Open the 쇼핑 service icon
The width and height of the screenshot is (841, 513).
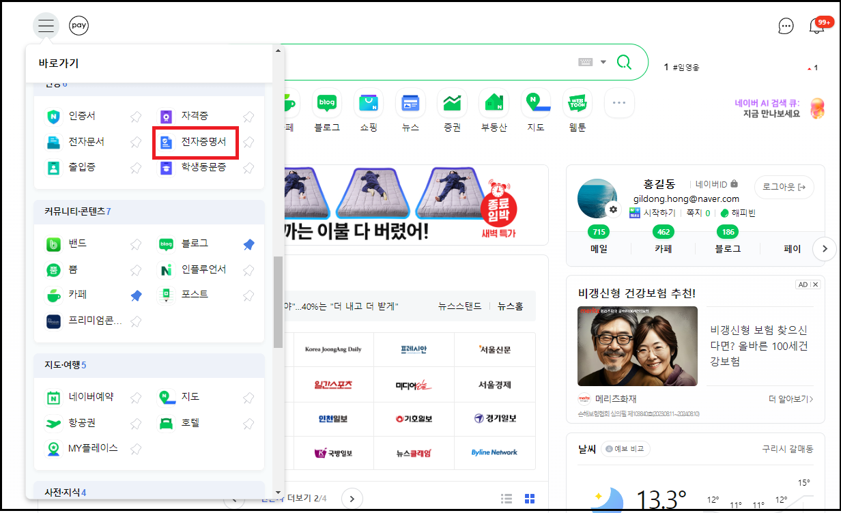369,104
